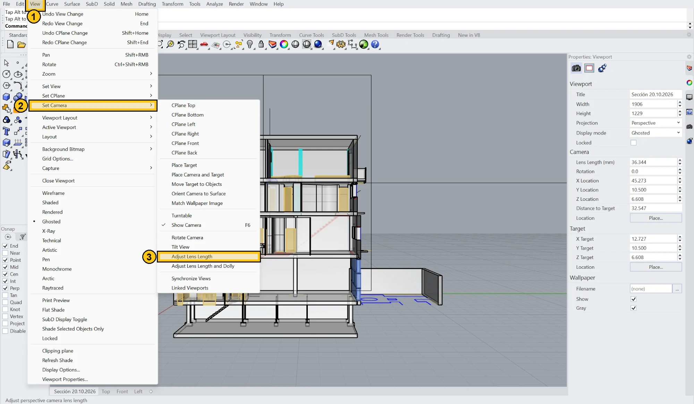
Task: Click the blue question mark Help icon
Action: [x=375, y=44]
